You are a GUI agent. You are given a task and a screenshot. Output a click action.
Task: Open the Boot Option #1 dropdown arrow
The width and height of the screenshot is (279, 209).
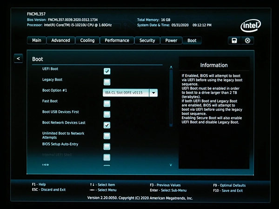(153, 93)
